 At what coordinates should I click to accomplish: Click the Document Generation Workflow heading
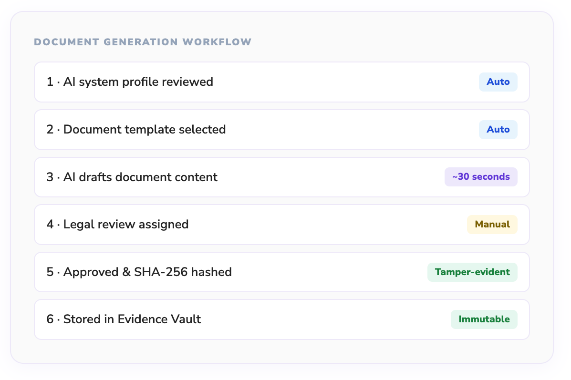[x=142, y=41]
